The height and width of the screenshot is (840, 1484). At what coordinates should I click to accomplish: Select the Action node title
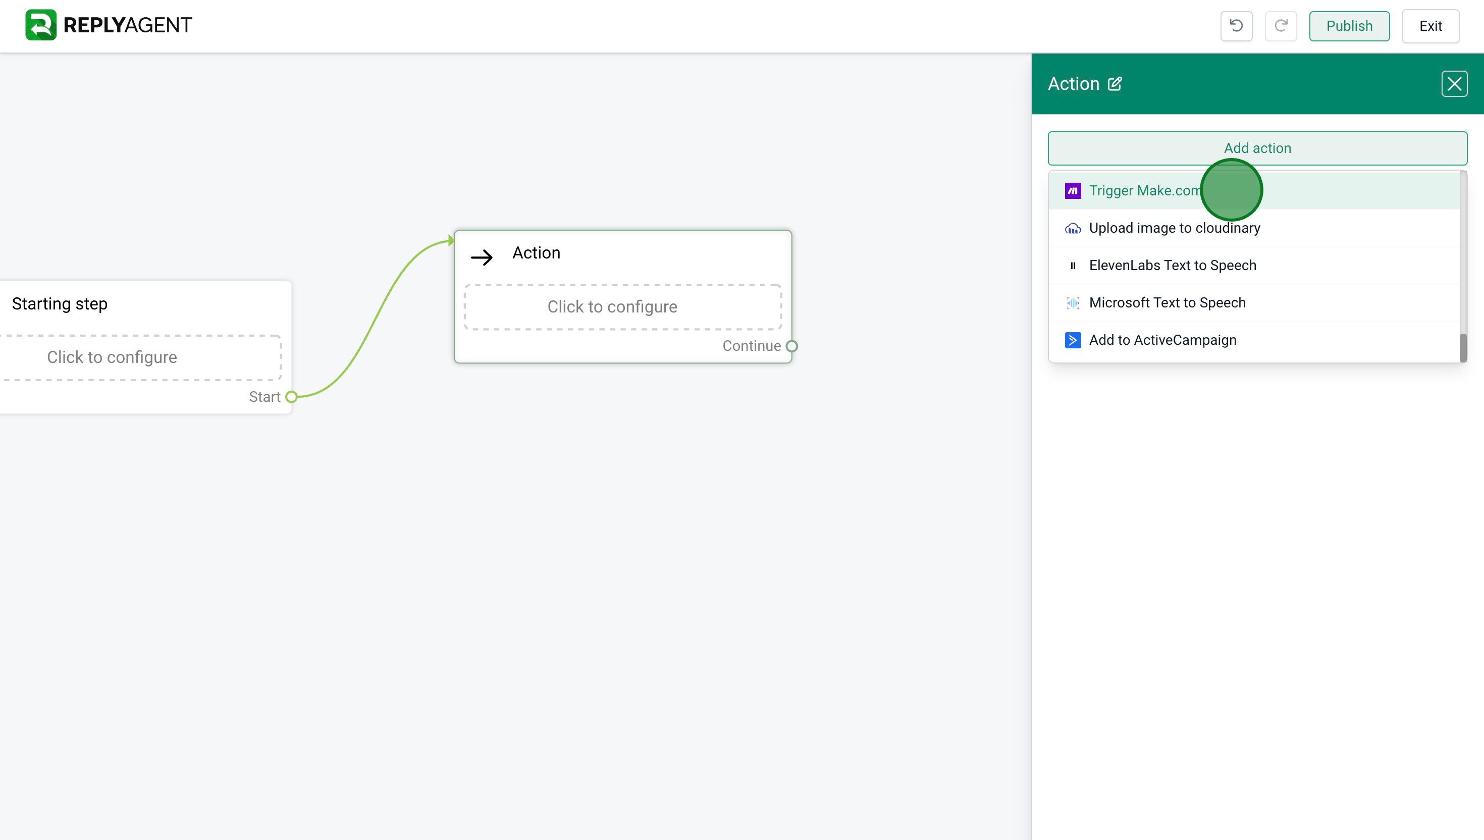536,253
